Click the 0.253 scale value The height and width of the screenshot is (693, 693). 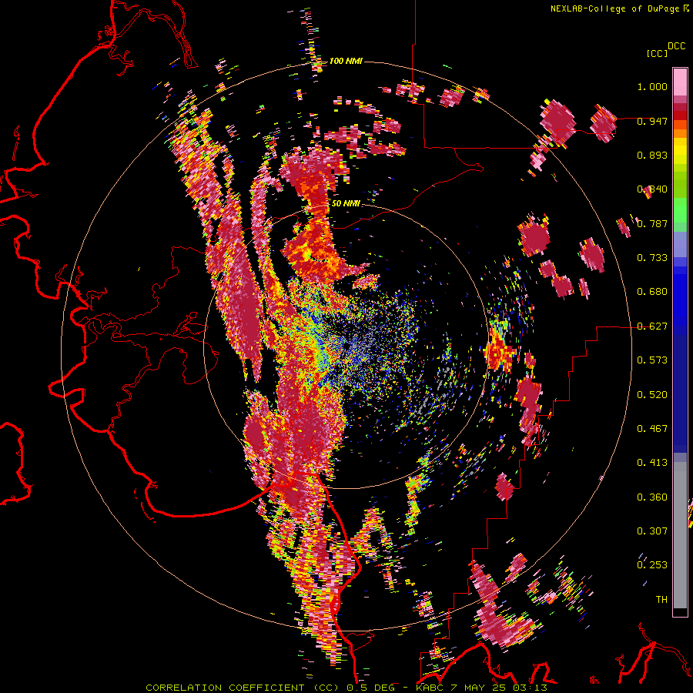(x=652, y=565)
